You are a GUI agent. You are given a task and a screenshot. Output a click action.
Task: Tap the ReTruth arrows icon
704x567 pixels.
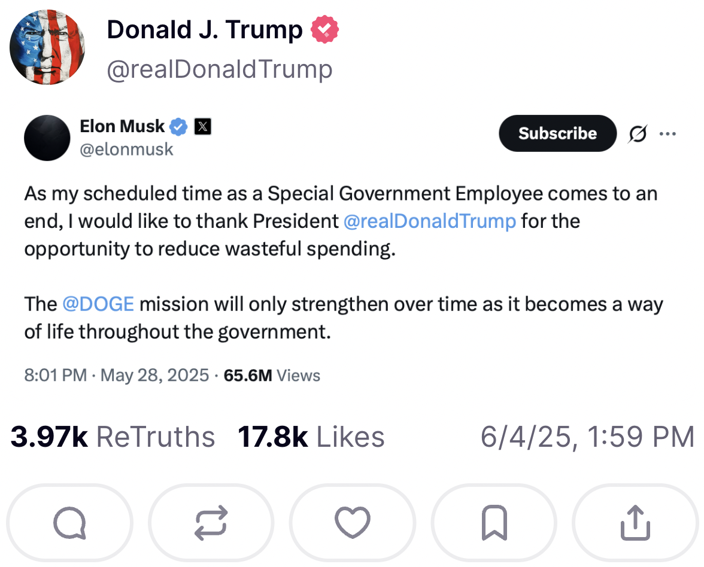point(211,522)
